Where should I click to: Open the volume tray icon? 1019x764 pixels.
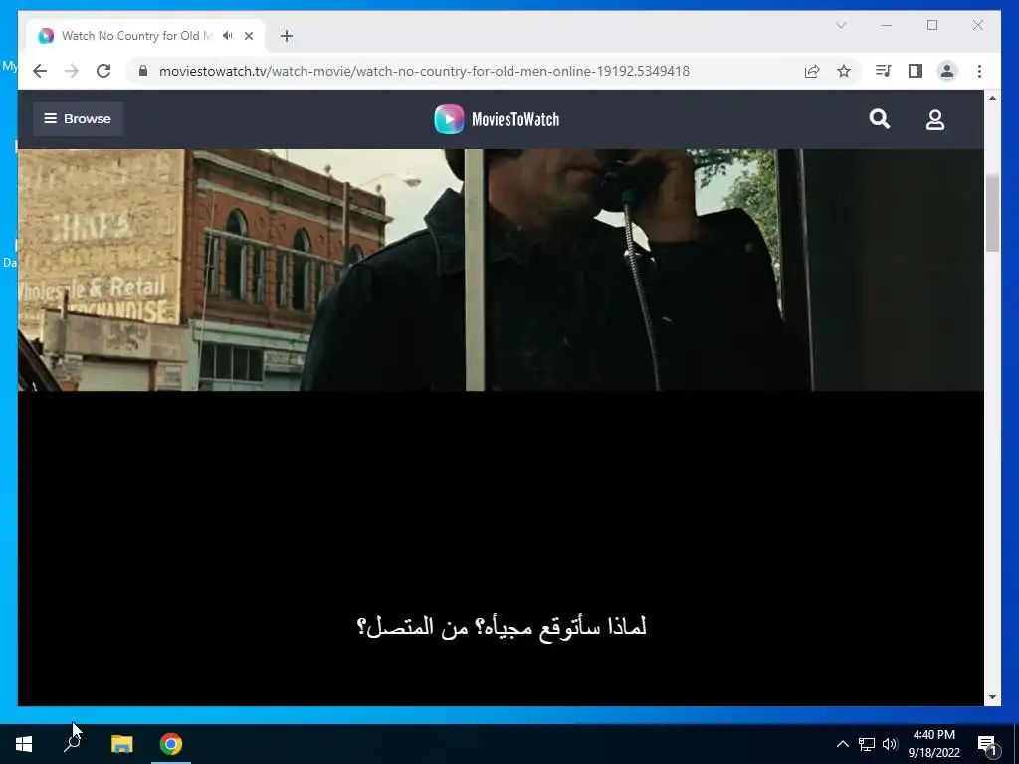(x=890, y=744)
